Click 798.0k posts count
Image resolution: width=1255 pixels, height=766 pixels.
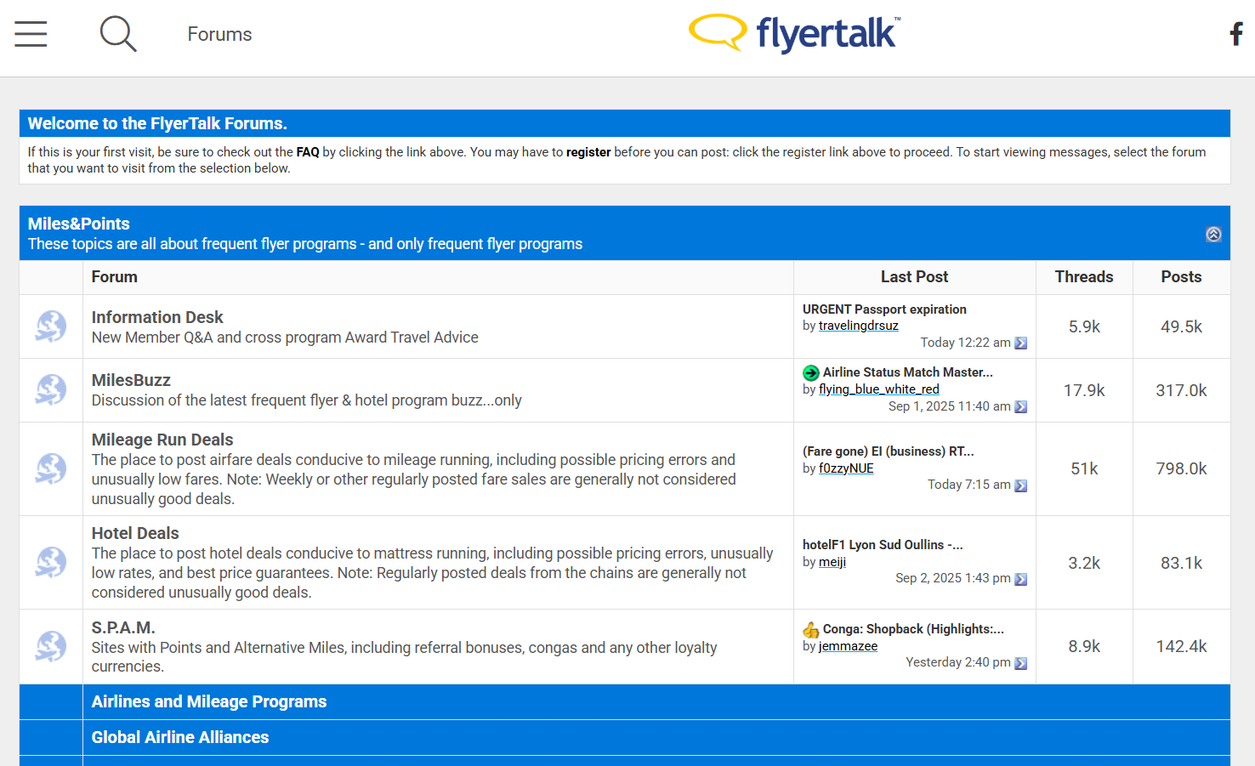coord(1181,468)
